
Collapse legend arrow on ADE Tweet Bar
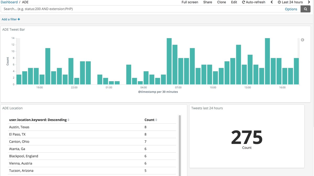[x=302, y=40]
